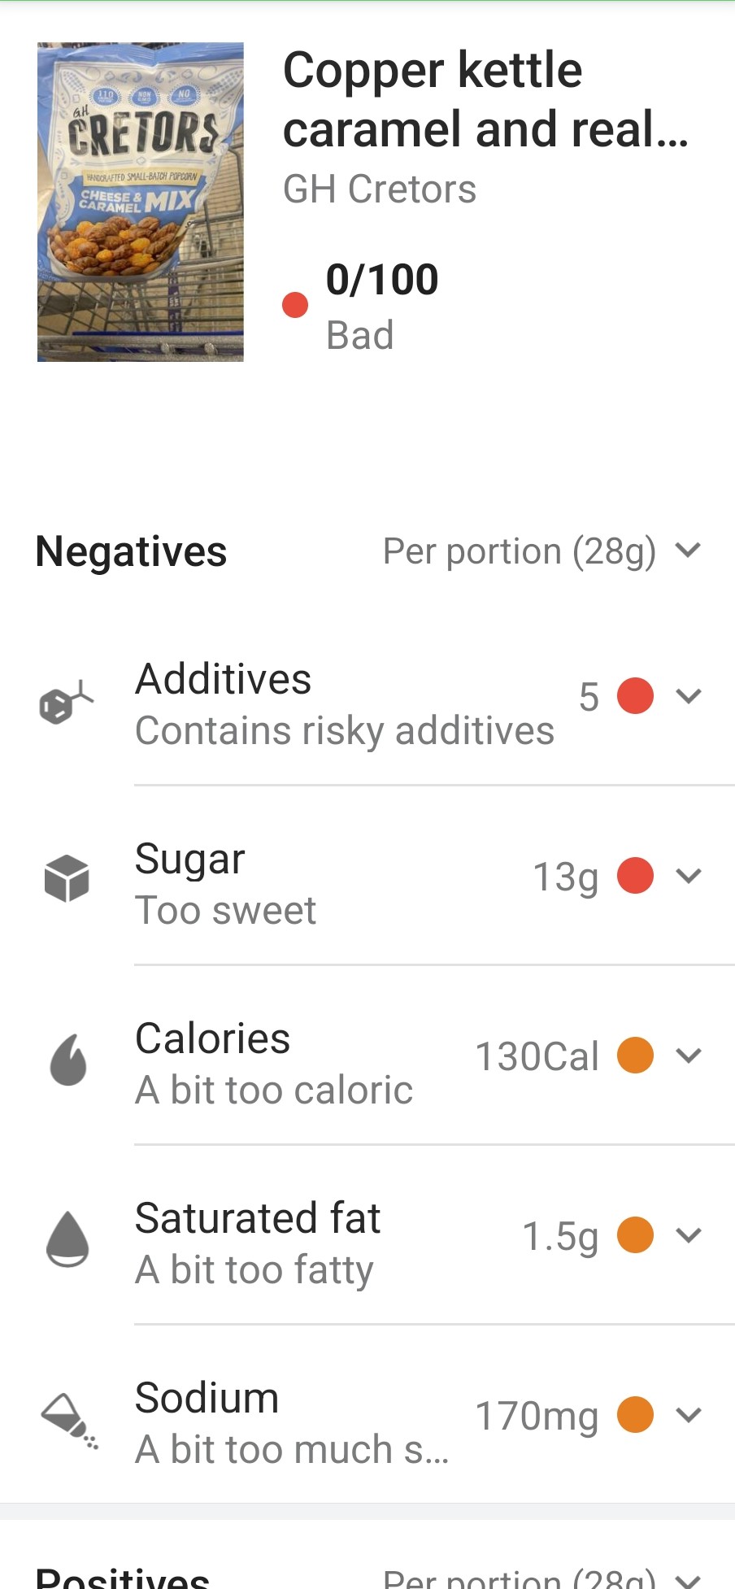Tap the Sugar 13g value
The width and height of the screenshot is (735, 1589).
[565, 877]
